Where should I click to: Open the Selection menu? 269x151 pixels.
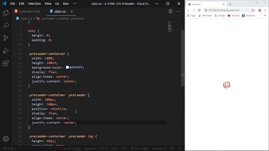point(34,4)
